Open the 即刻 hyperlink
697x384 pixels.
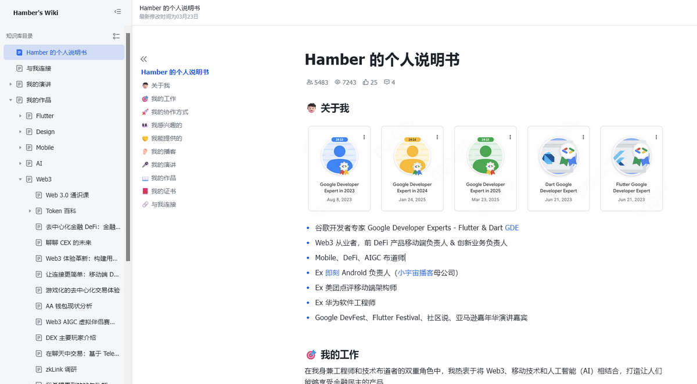(x=332, y=273)
